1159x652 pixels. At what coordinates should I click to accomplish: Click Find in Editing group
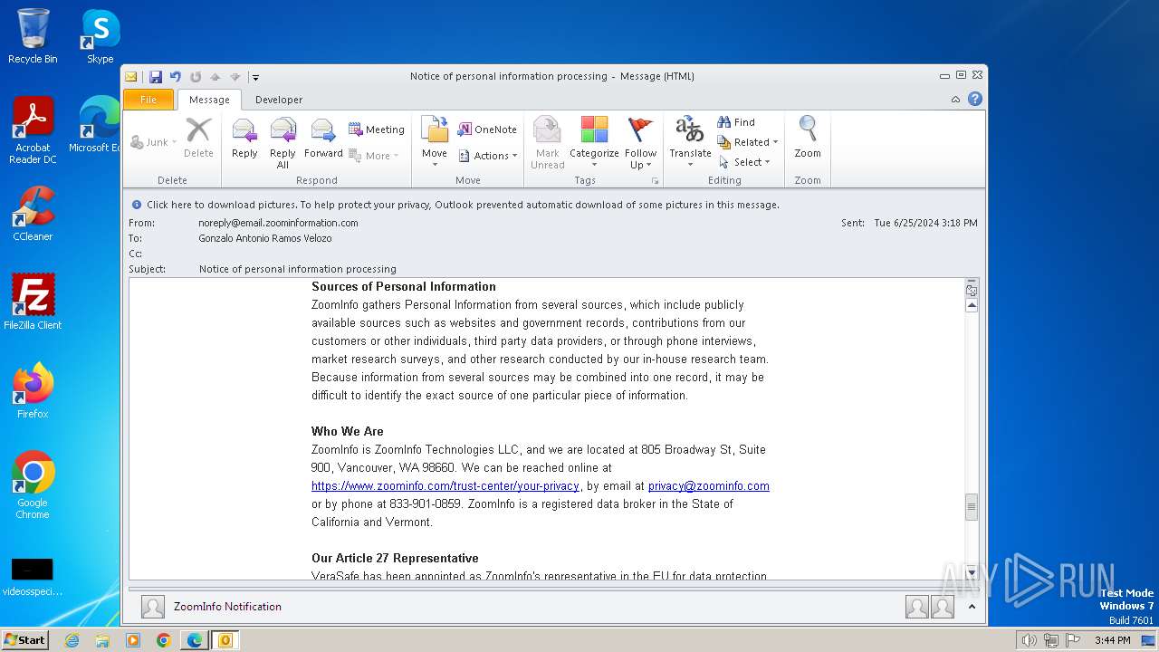click(736, 122)
